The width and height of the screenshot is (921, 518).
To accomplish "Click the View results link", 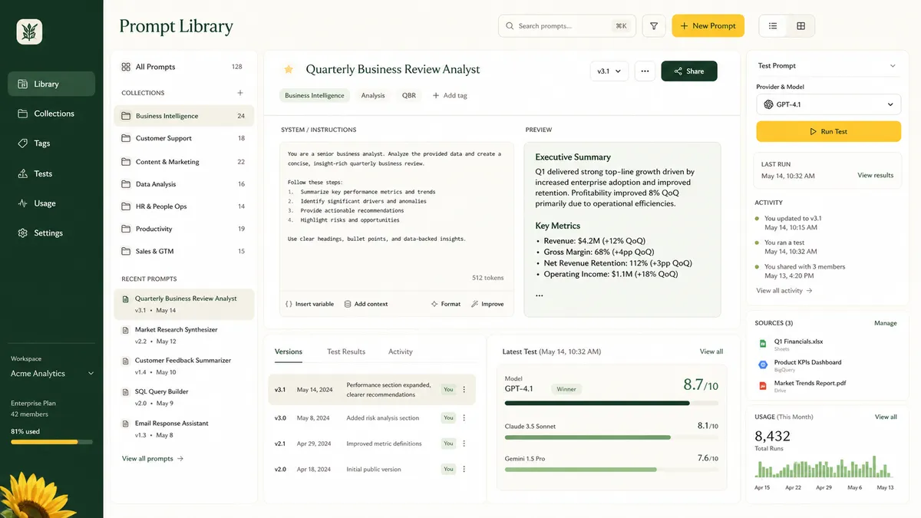I will click(876, 176).
